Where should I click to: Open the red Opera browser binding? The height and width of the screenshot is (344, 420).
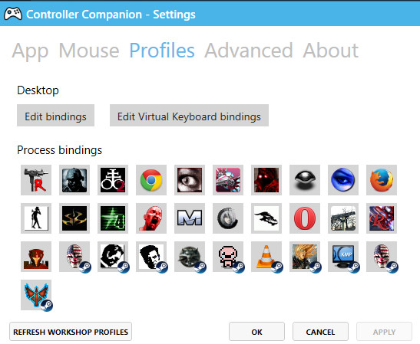point(305,218)
